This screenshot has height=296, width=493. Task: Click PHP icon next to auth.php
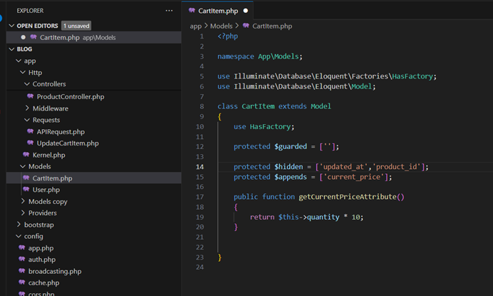(22, 260)
